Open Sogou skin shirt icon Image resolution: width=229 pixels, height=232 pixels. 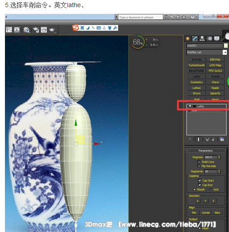pos(110,28)
